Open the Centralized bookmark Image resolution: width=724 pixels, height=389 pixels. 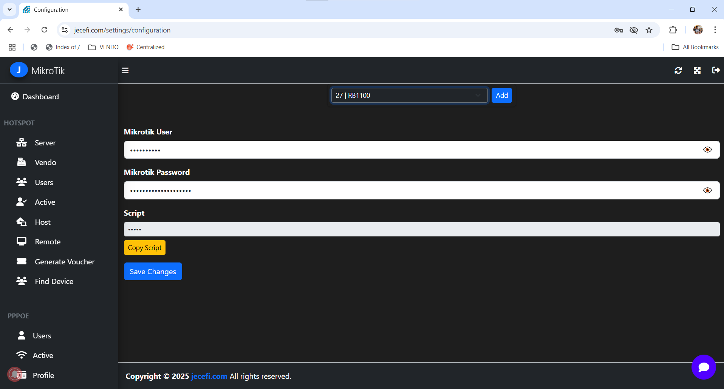(x=145, y=47)
